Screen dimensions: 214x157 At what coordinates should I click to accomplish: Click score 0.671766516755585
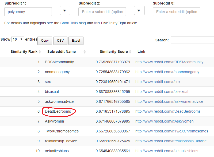tap(113, 101)
